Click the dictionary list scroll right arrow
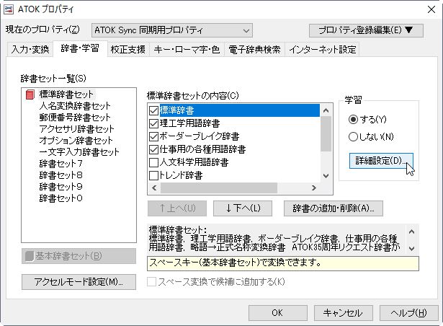 tap(313, 188)
